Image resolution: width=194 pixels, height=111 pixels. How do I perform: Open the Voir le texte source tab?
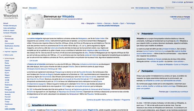(142, 8)
